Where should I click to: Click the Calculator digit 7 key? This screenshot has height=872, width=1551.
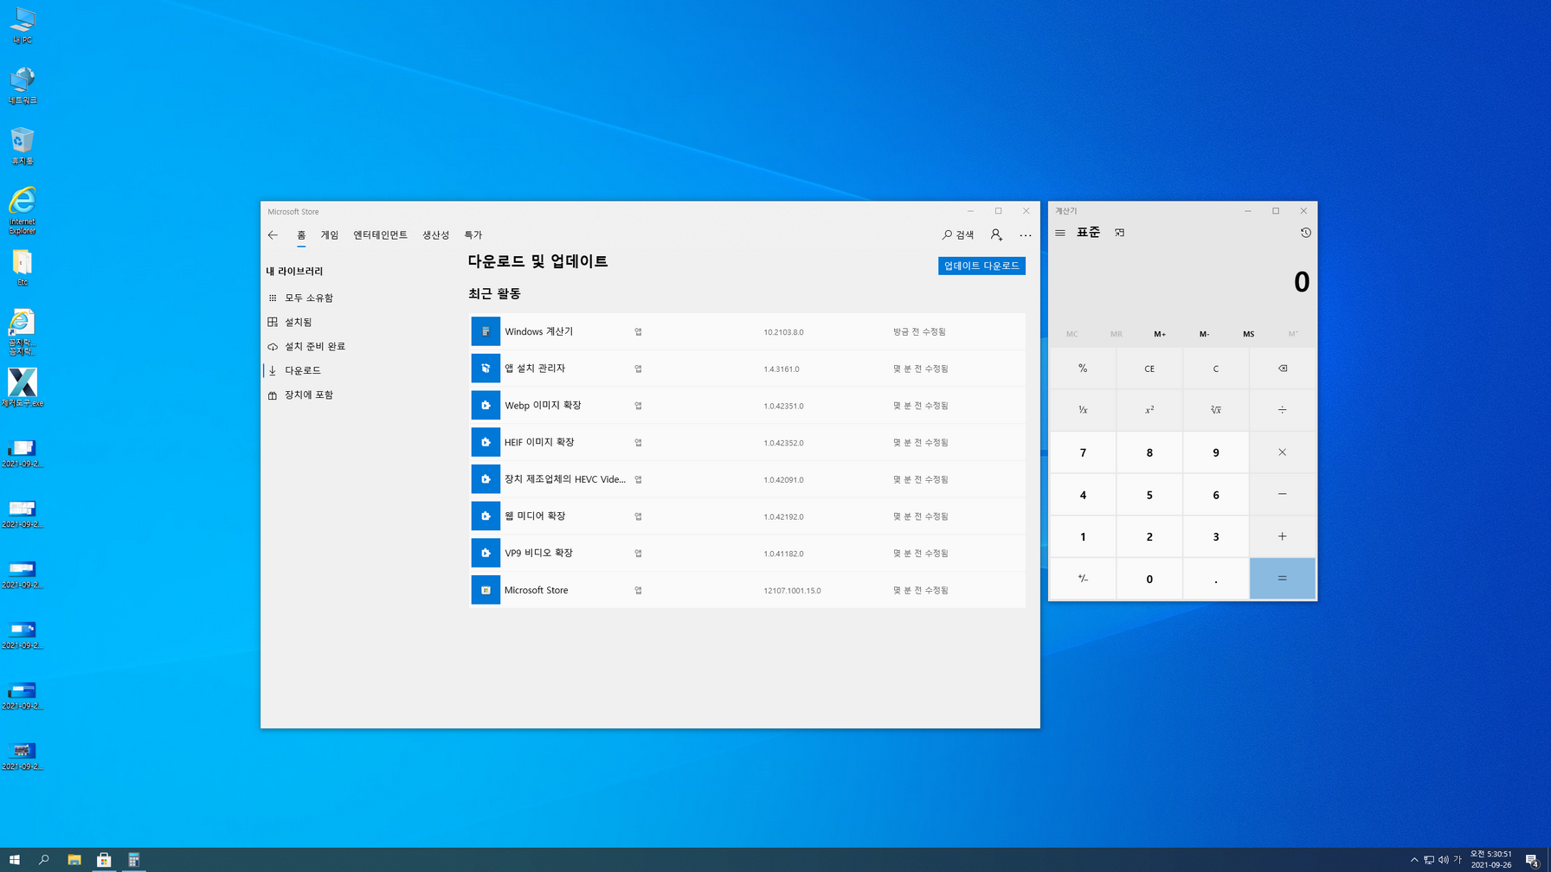point(1083,452)
